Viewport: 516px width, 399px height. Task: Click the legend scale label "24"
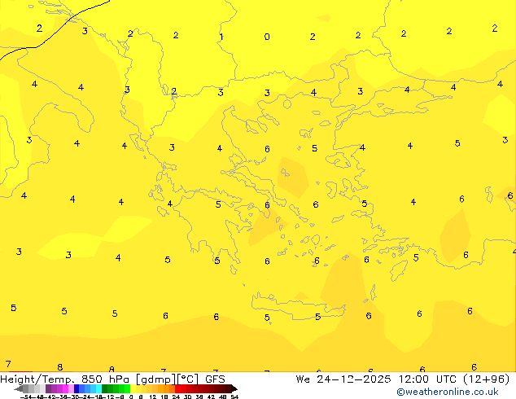click(176, 397)
